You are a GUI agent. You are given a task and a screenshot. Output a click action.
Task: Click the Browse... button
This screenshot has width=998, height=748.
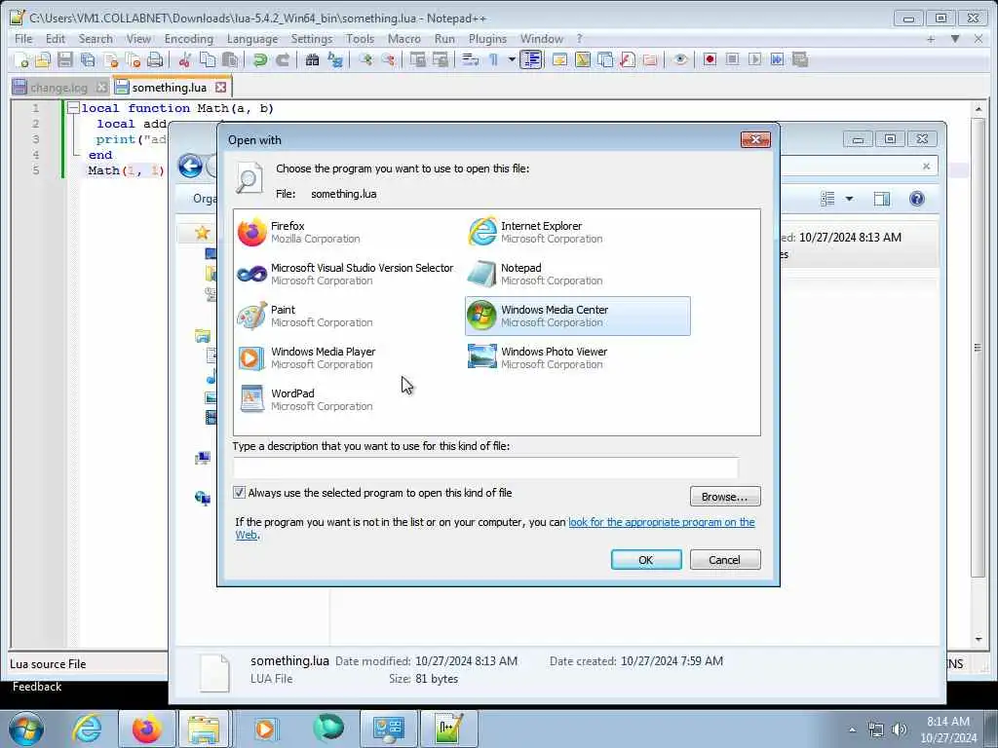click(725, 497)
